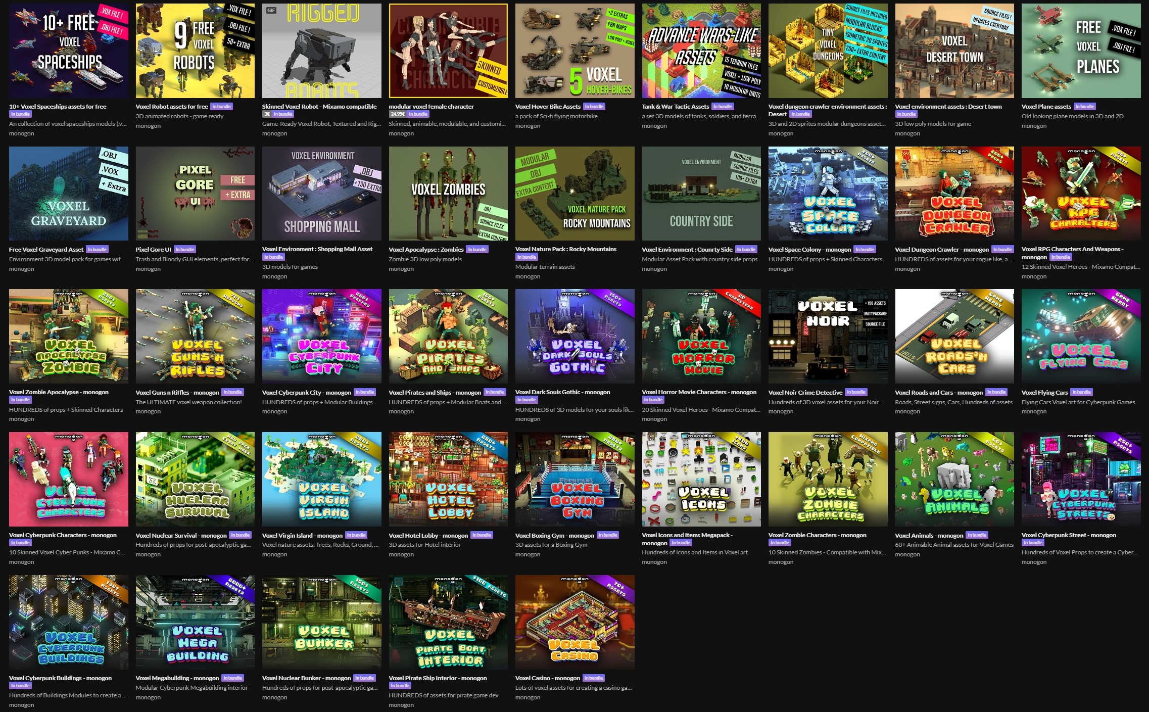The width and height of the screenshot is (1149, 712).
Task: Select the Voxel Zombies cover image
Action: tap(448, 194)
